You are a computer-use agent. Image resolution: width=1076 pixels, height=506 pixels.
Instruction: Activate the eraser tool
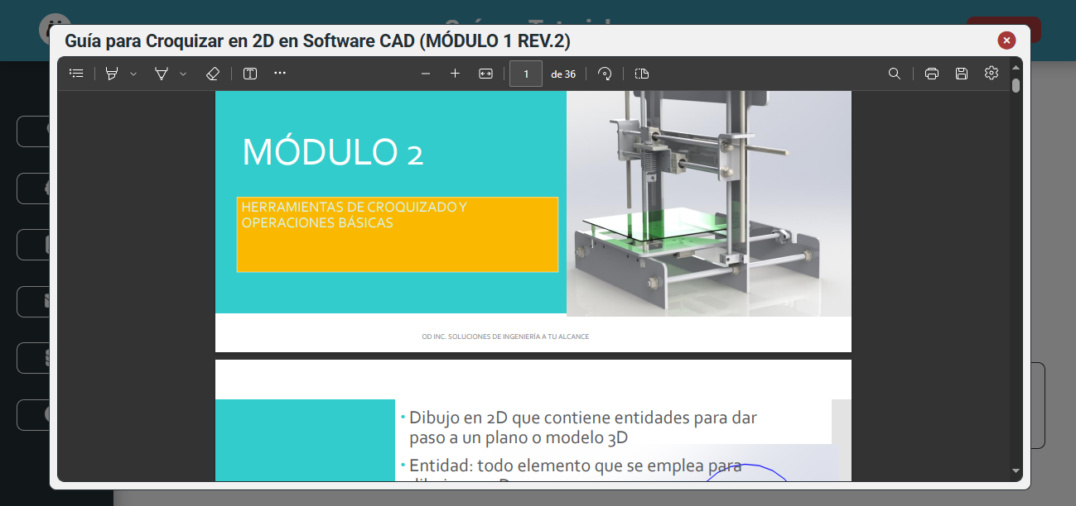[212, 74]
